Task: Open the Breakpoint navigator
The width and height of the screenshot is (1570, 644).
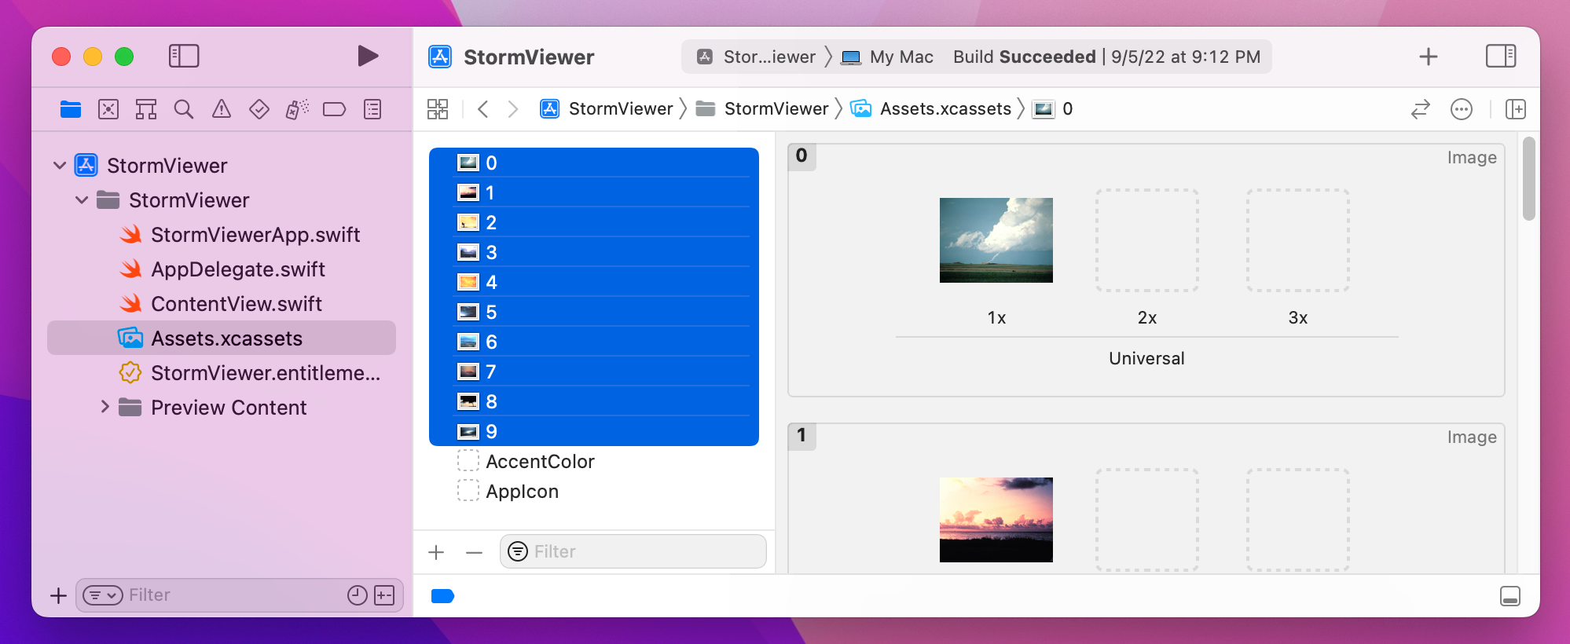Action: [x=335, y=109]
